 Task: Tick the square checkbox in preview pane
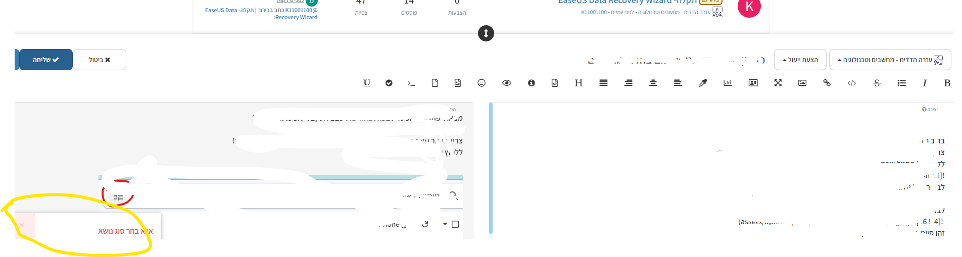click(x=455, y=224)
